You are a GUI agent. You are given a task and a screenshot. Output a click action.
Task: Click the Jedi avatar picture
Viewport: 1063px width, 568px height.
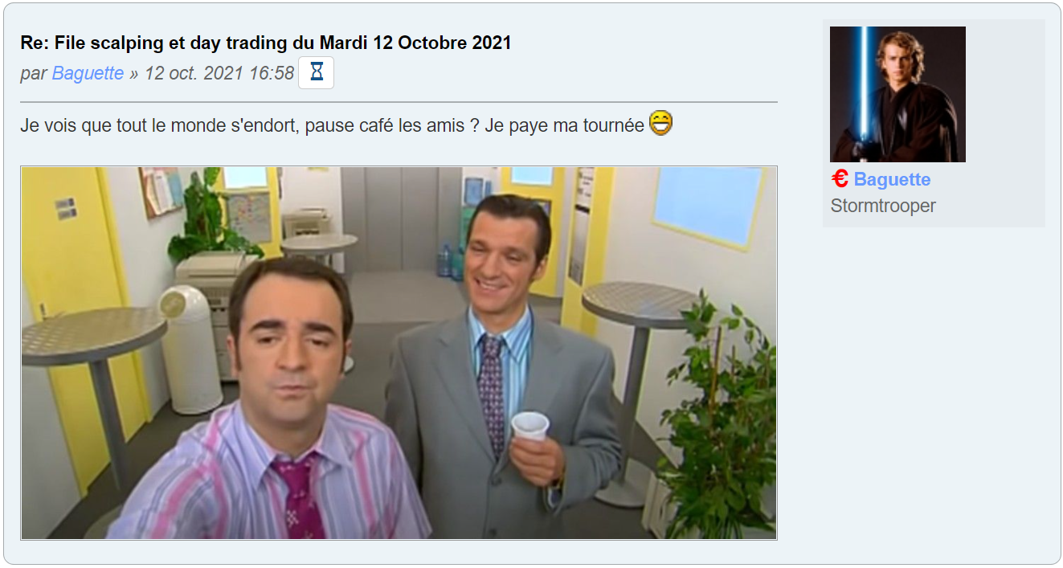point(897,94)
